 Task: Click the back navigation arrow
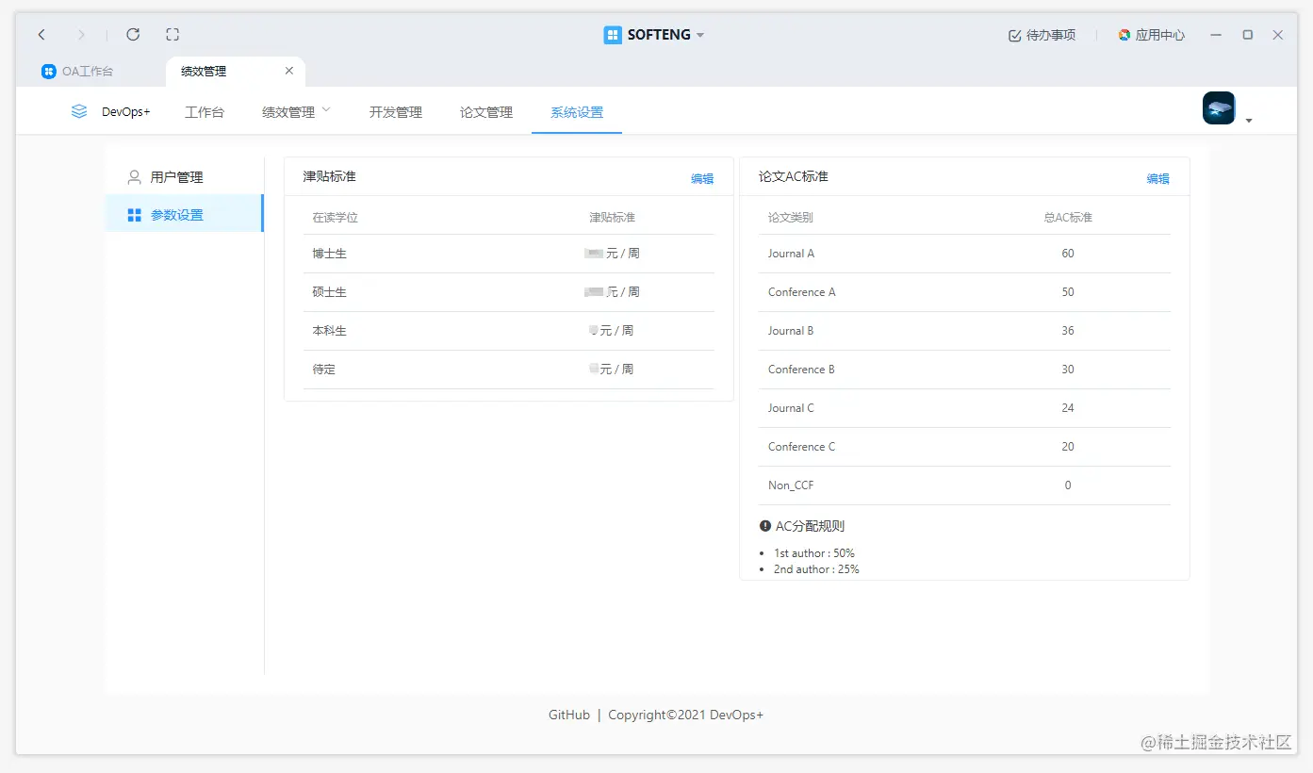(x=41, y=34)
